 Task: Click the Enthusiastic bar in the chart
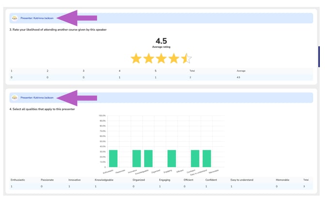coord(113,158)
